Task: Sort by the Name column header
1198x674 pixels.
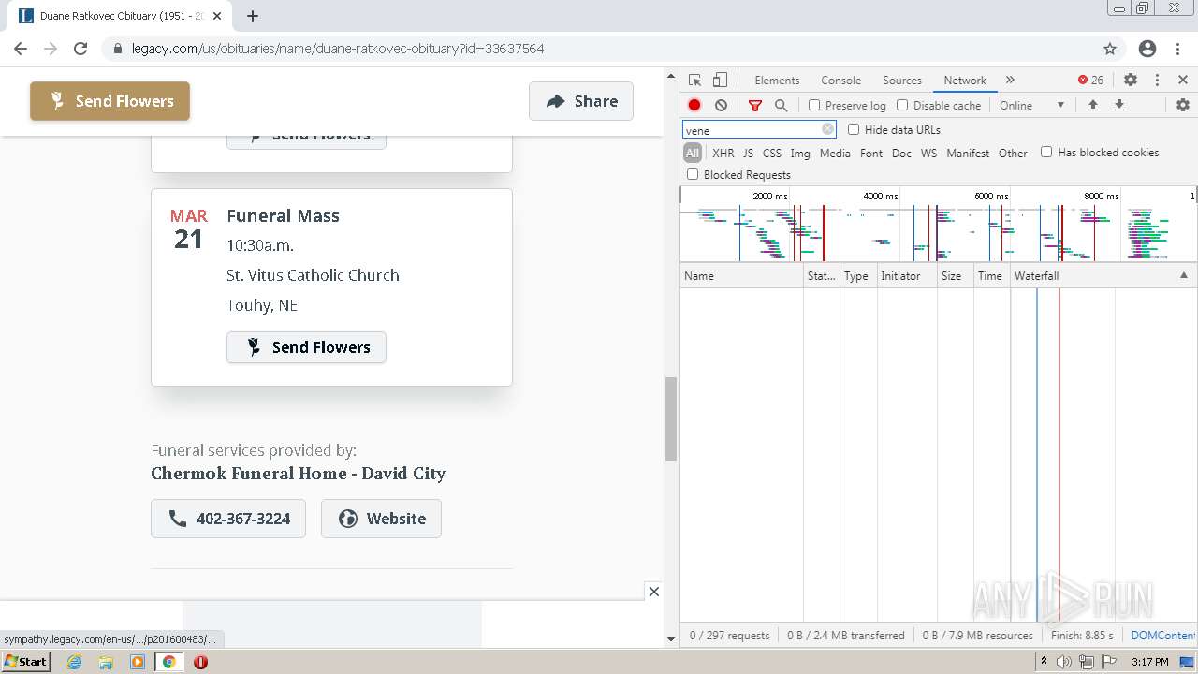Action: point(742,276)
